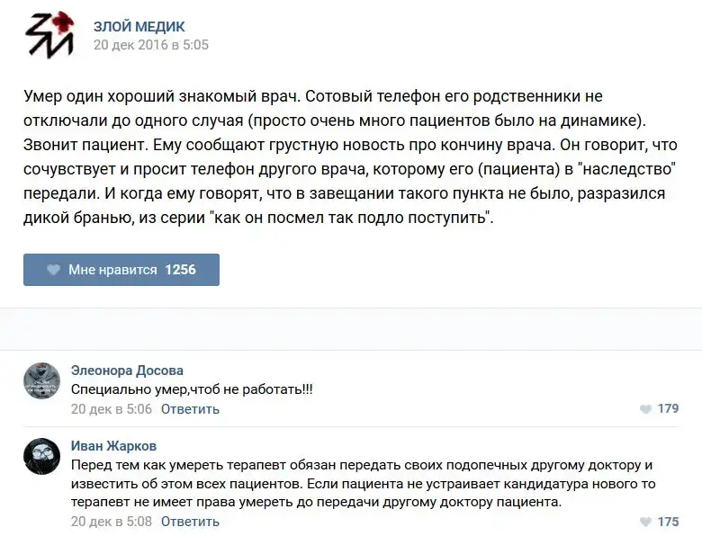Viewport: 702px width, 536px height.
Task: Click the 1256 count on the like button
Action: 180,270
